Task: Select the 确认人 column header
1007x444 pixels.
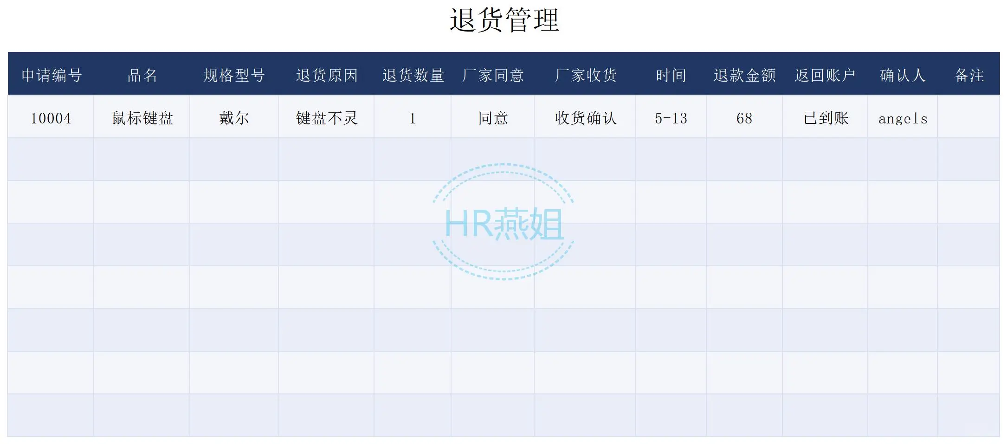Action: pos(903,75)
